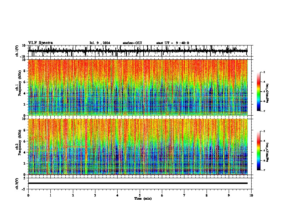Click the "-3" value atop ch.1 color bar
The width and height of the screenshot is (283, 219).
point(264,72)
